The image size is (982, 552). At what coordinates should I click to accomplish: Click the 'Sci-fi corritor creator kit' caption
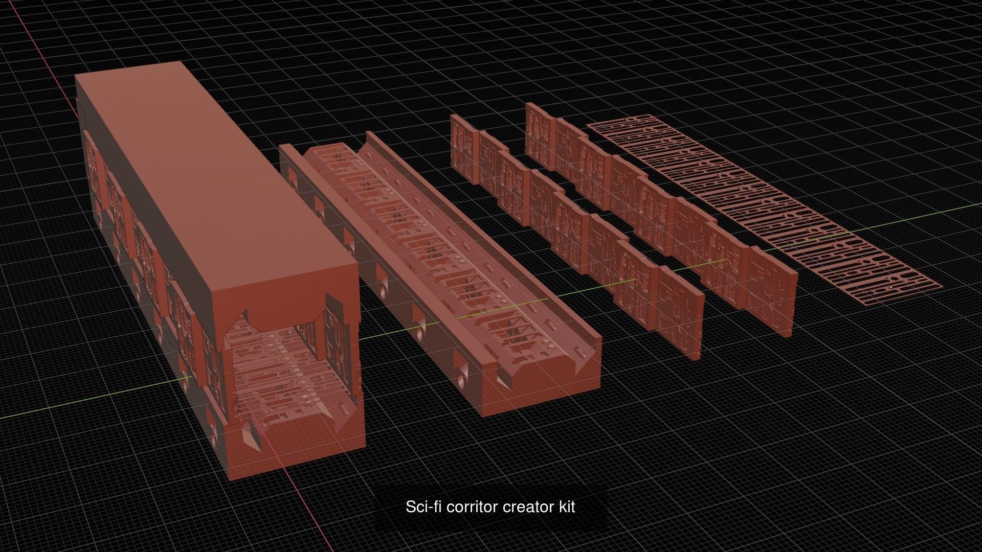point(490,507)
